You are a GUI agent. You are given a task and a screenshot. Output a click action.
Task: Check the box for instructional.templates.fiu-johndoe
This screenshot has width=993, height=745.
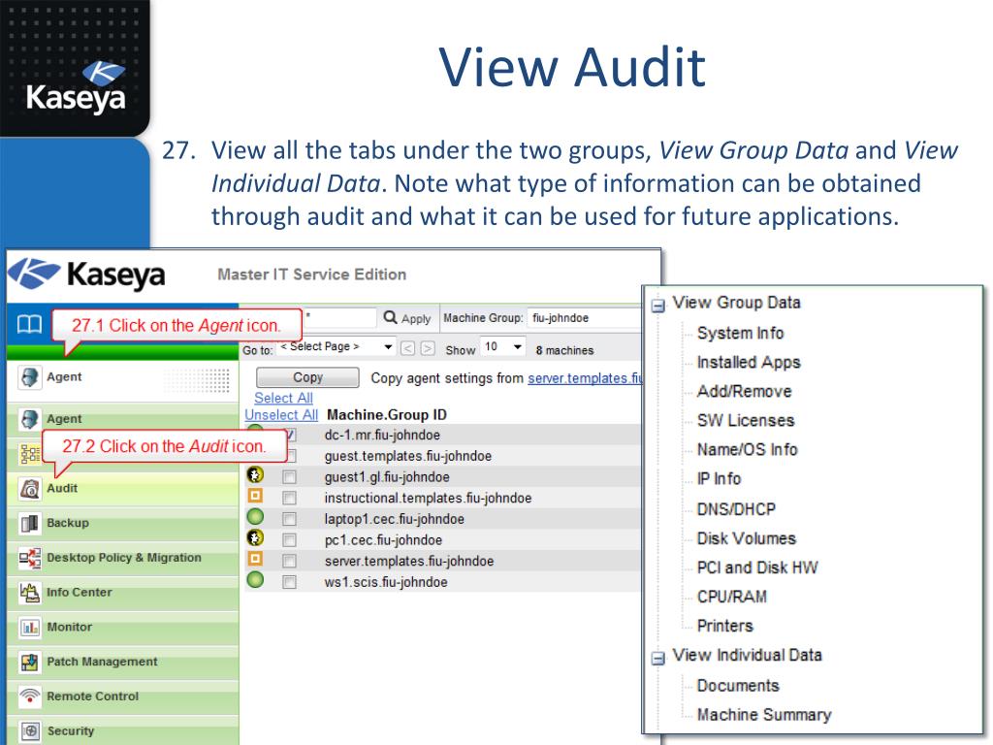tap(289, 498)
